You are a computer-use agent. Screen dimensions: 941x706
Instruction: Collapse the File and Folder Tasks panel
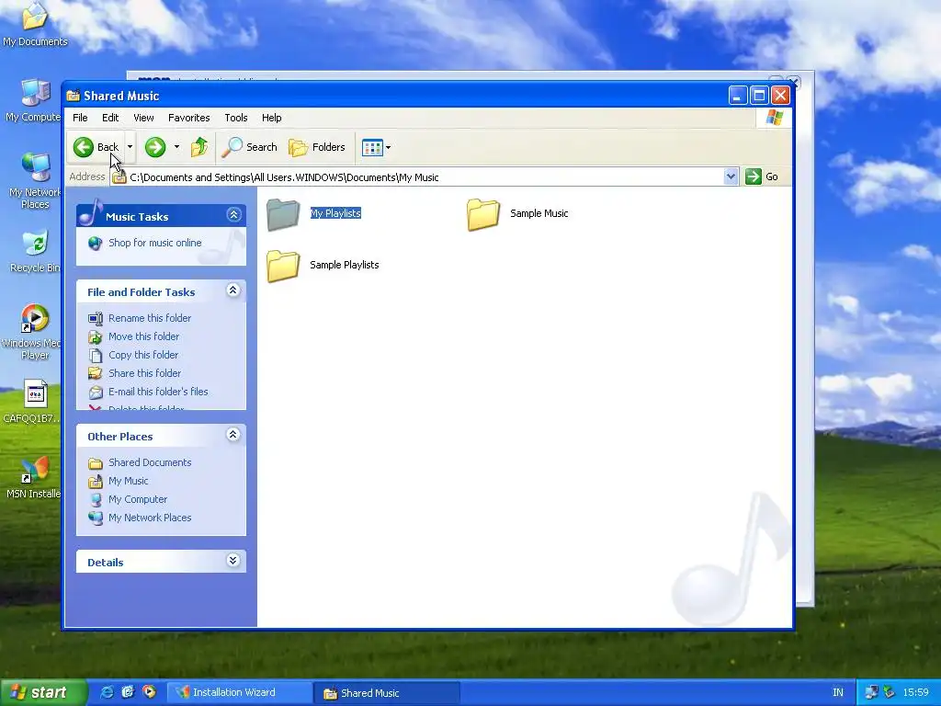pyautogui.click(x=232, y=290)
